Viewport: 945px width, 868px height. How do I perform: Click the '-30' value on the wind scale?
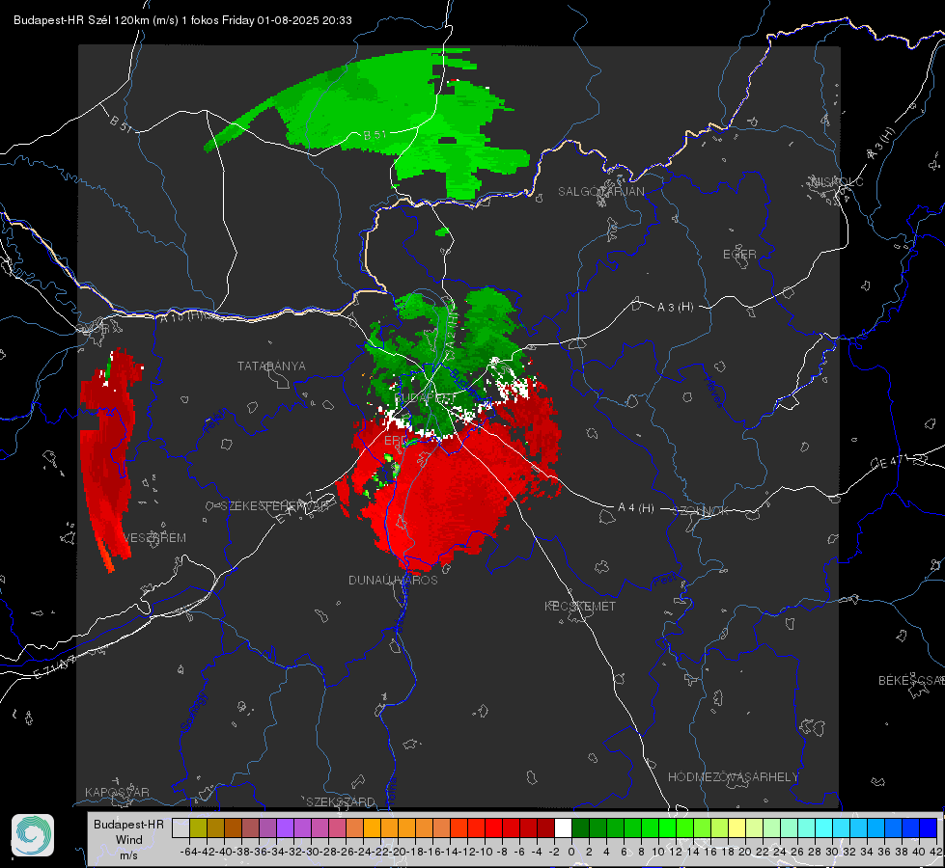(311, 852)
